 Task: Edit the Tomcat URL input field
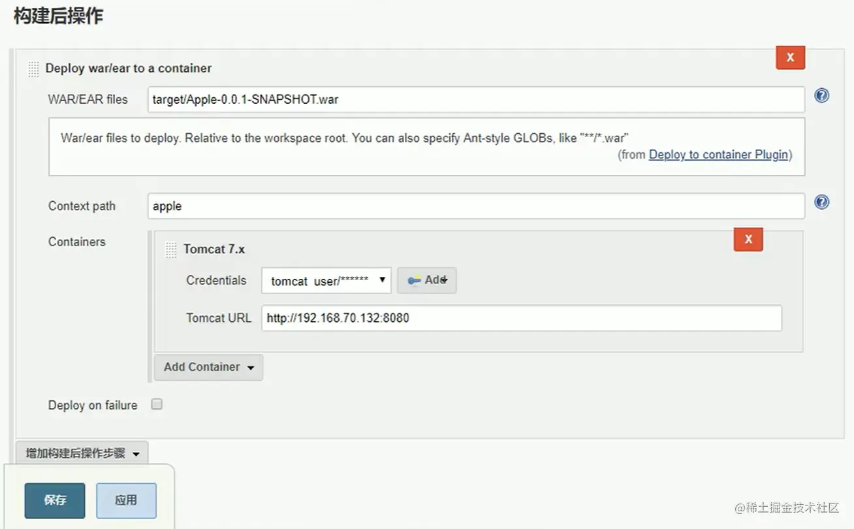point(522,319)
